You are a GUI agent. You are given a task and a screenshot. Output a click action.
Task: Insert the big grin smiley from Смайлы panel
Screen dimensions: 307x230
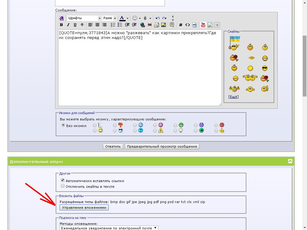tap(265, 58)
